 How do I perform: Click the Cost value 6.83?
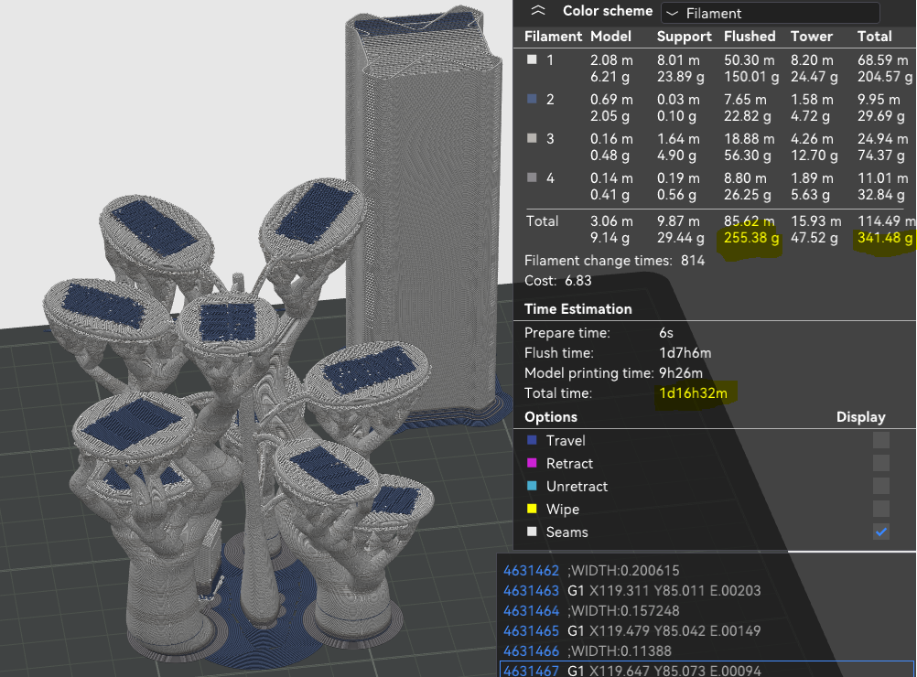click(577, 281)
